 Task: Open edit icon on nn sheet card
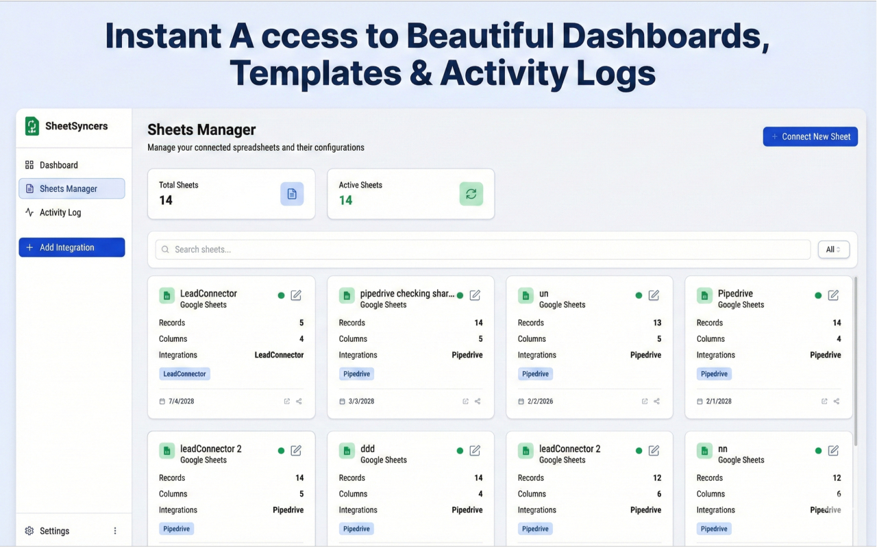[833, 451]
